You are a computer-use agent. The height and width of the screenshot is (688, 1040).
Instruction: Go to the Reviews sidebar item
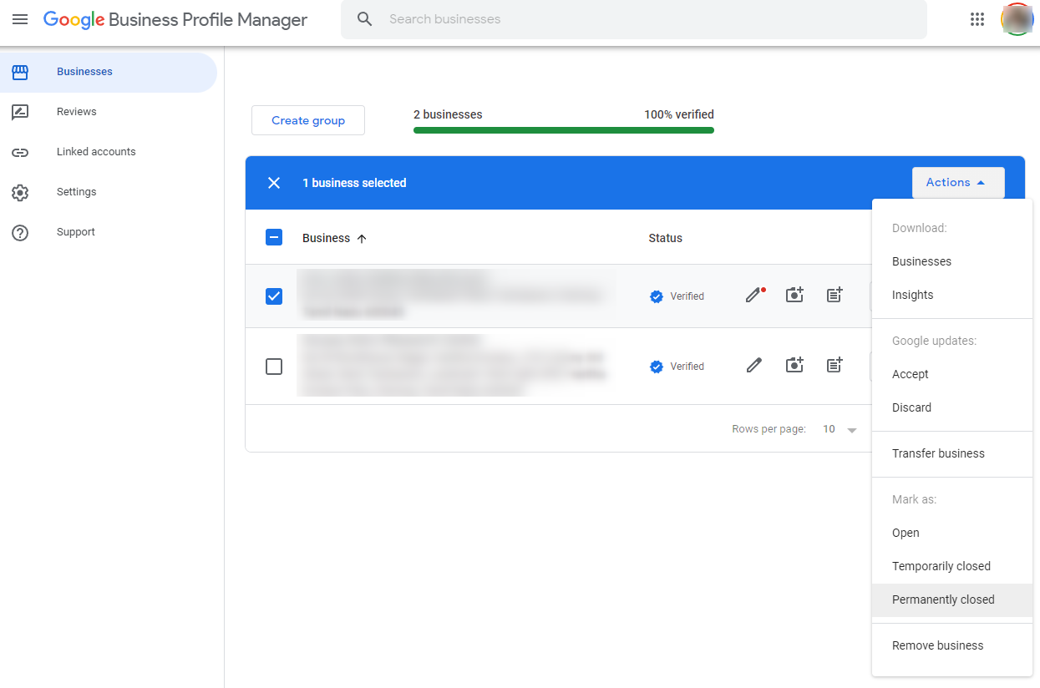(109, 112)
